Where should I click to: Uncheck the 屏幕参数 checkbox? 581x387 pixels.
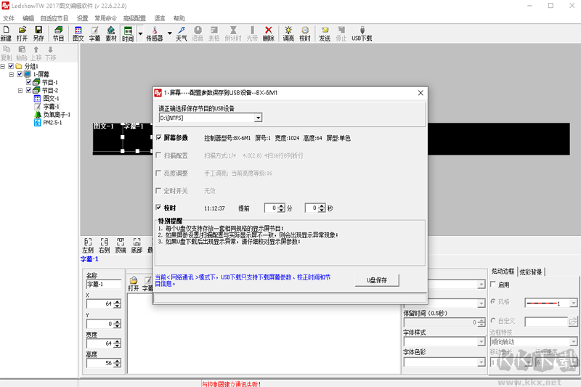158,138
